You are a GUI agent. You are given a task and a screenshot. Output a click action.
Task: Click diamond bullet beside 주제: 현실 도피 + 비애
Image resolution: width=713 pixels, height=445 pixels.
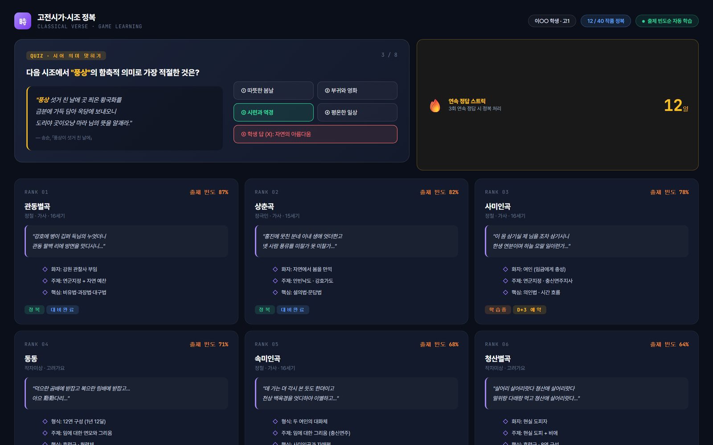point(505,433)
